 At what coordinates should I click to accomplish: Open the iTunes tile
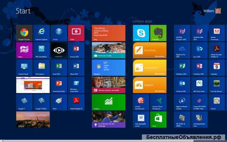pos(59,33)
